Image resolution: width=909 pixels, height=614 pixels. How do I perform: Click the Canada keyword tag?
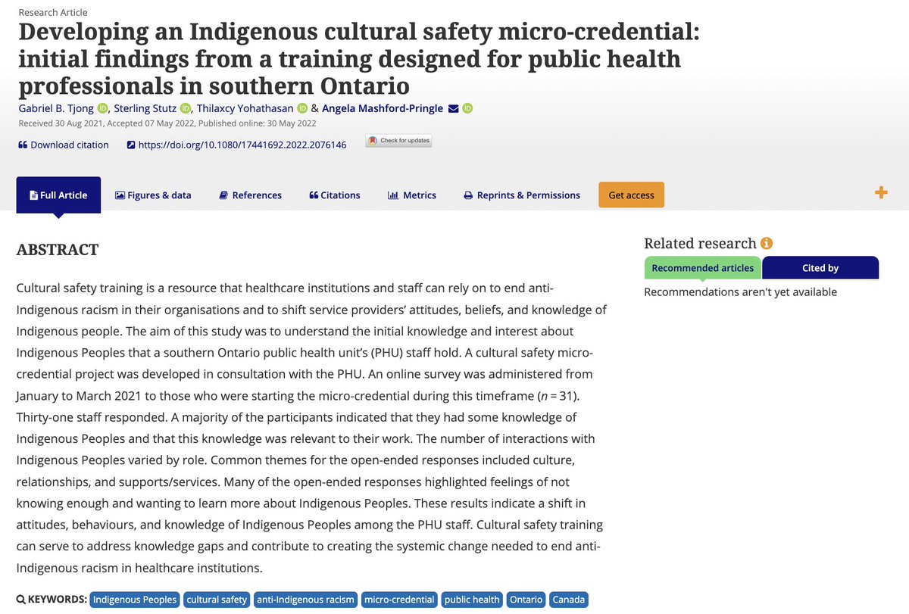pos(569,600)
